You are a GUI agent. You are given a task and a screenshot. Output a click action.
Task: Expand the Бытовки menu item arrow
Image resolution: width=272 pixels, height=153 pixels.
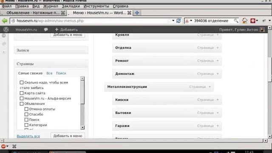click(218, 113)
